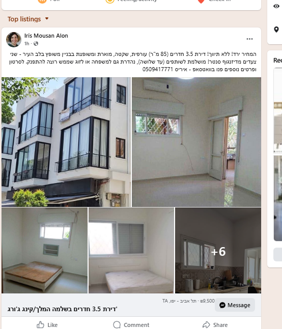View the +6 more photos tile

(x=218, y=251)
